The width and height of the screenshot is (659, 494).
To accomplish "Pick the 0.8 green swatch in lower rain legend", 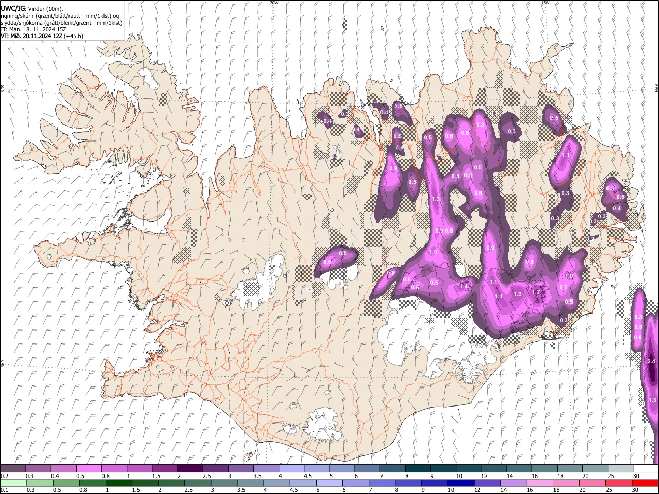I will tap(92, 483).
